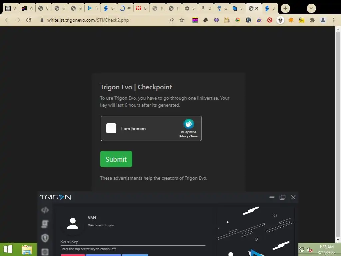Maximize the Trigon window
This screenshot has height=256, width=341.
[x=282, y=197]
